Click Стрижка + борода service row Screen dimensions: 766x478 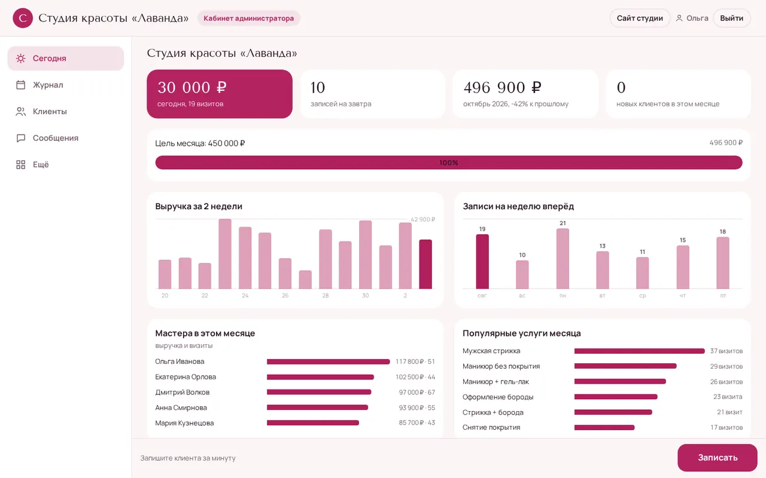coord(603,412)
